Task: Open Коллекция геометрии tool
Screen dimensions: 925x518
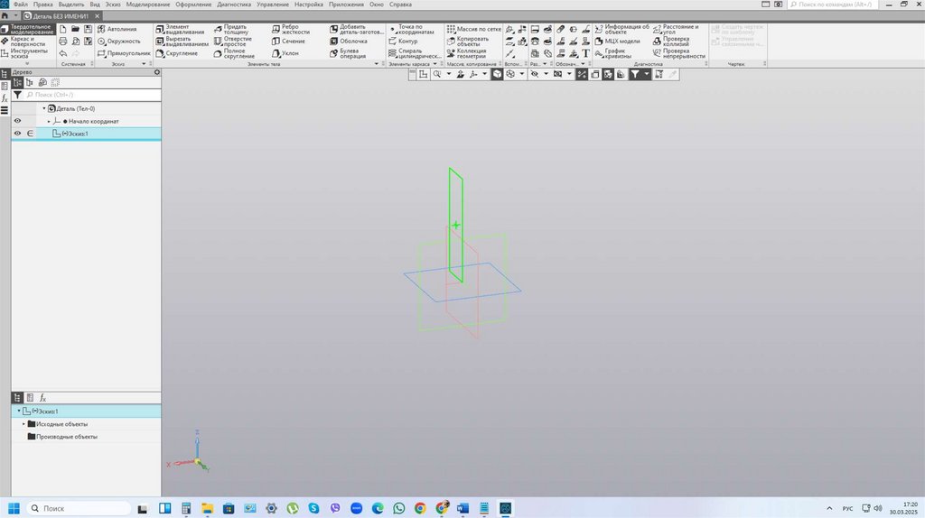Action: point(467,53)
